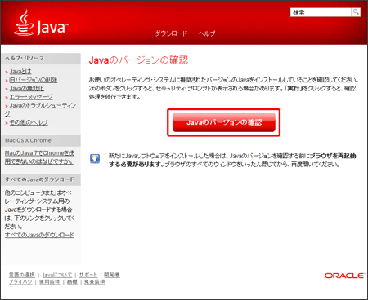Open the その他のヘルプ sidebar link
Viewport: 368px width, 300px height.
29,122
